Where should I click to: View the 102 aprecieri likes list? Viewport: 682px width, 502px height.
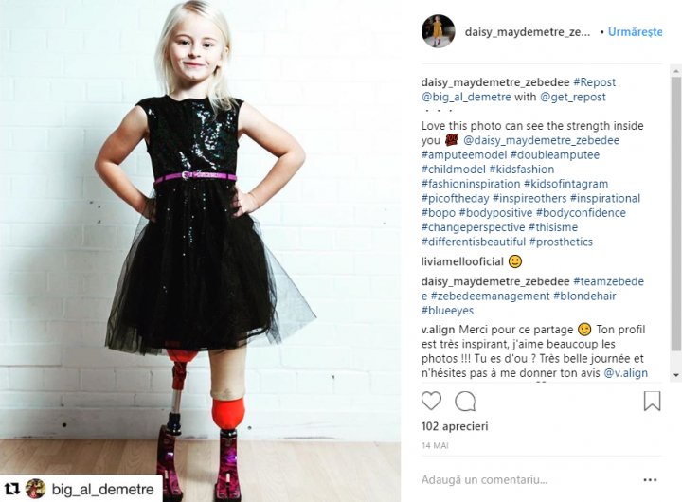click(455, 426)
